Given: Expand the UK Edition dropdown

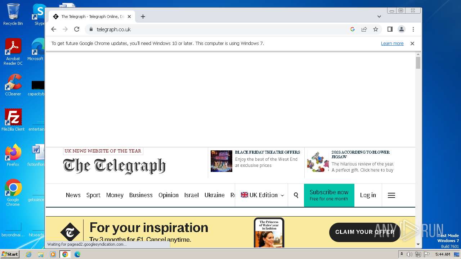Looking at the screenshot, I should pyautogui.click(x=262, y=195).
